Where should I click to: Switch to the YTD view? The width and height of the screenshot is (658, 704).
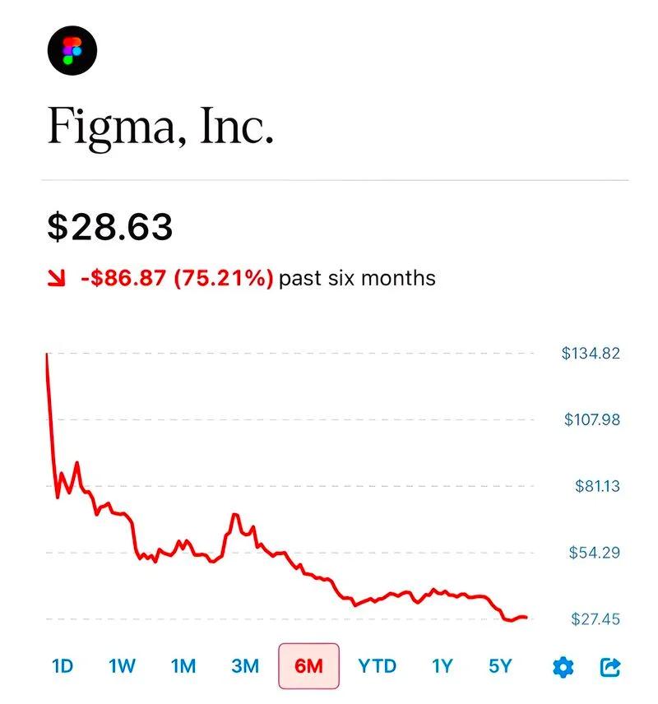tap(378, 665)
